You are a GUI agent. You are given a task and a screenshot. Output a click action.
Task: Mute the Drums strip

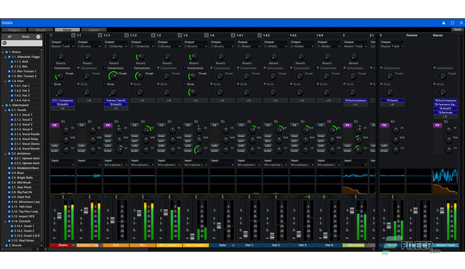coord(55,151)
